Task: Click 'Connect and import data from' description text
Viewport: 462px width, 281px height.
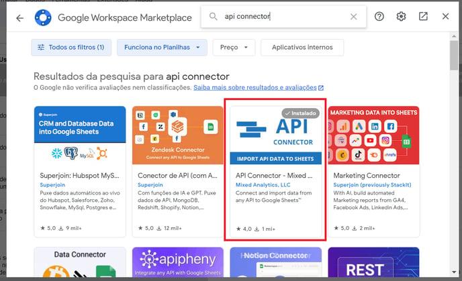Action: (273, 193)
